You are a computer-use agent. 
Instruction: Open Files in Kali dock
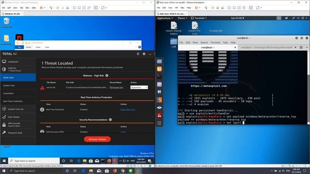(159, 61)
